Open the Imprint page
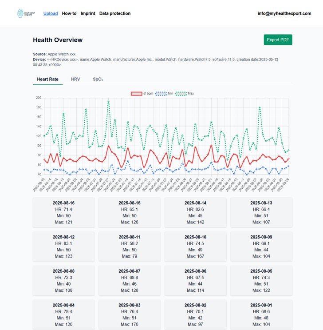The image size is (323, 330). [x=88, y=13]
